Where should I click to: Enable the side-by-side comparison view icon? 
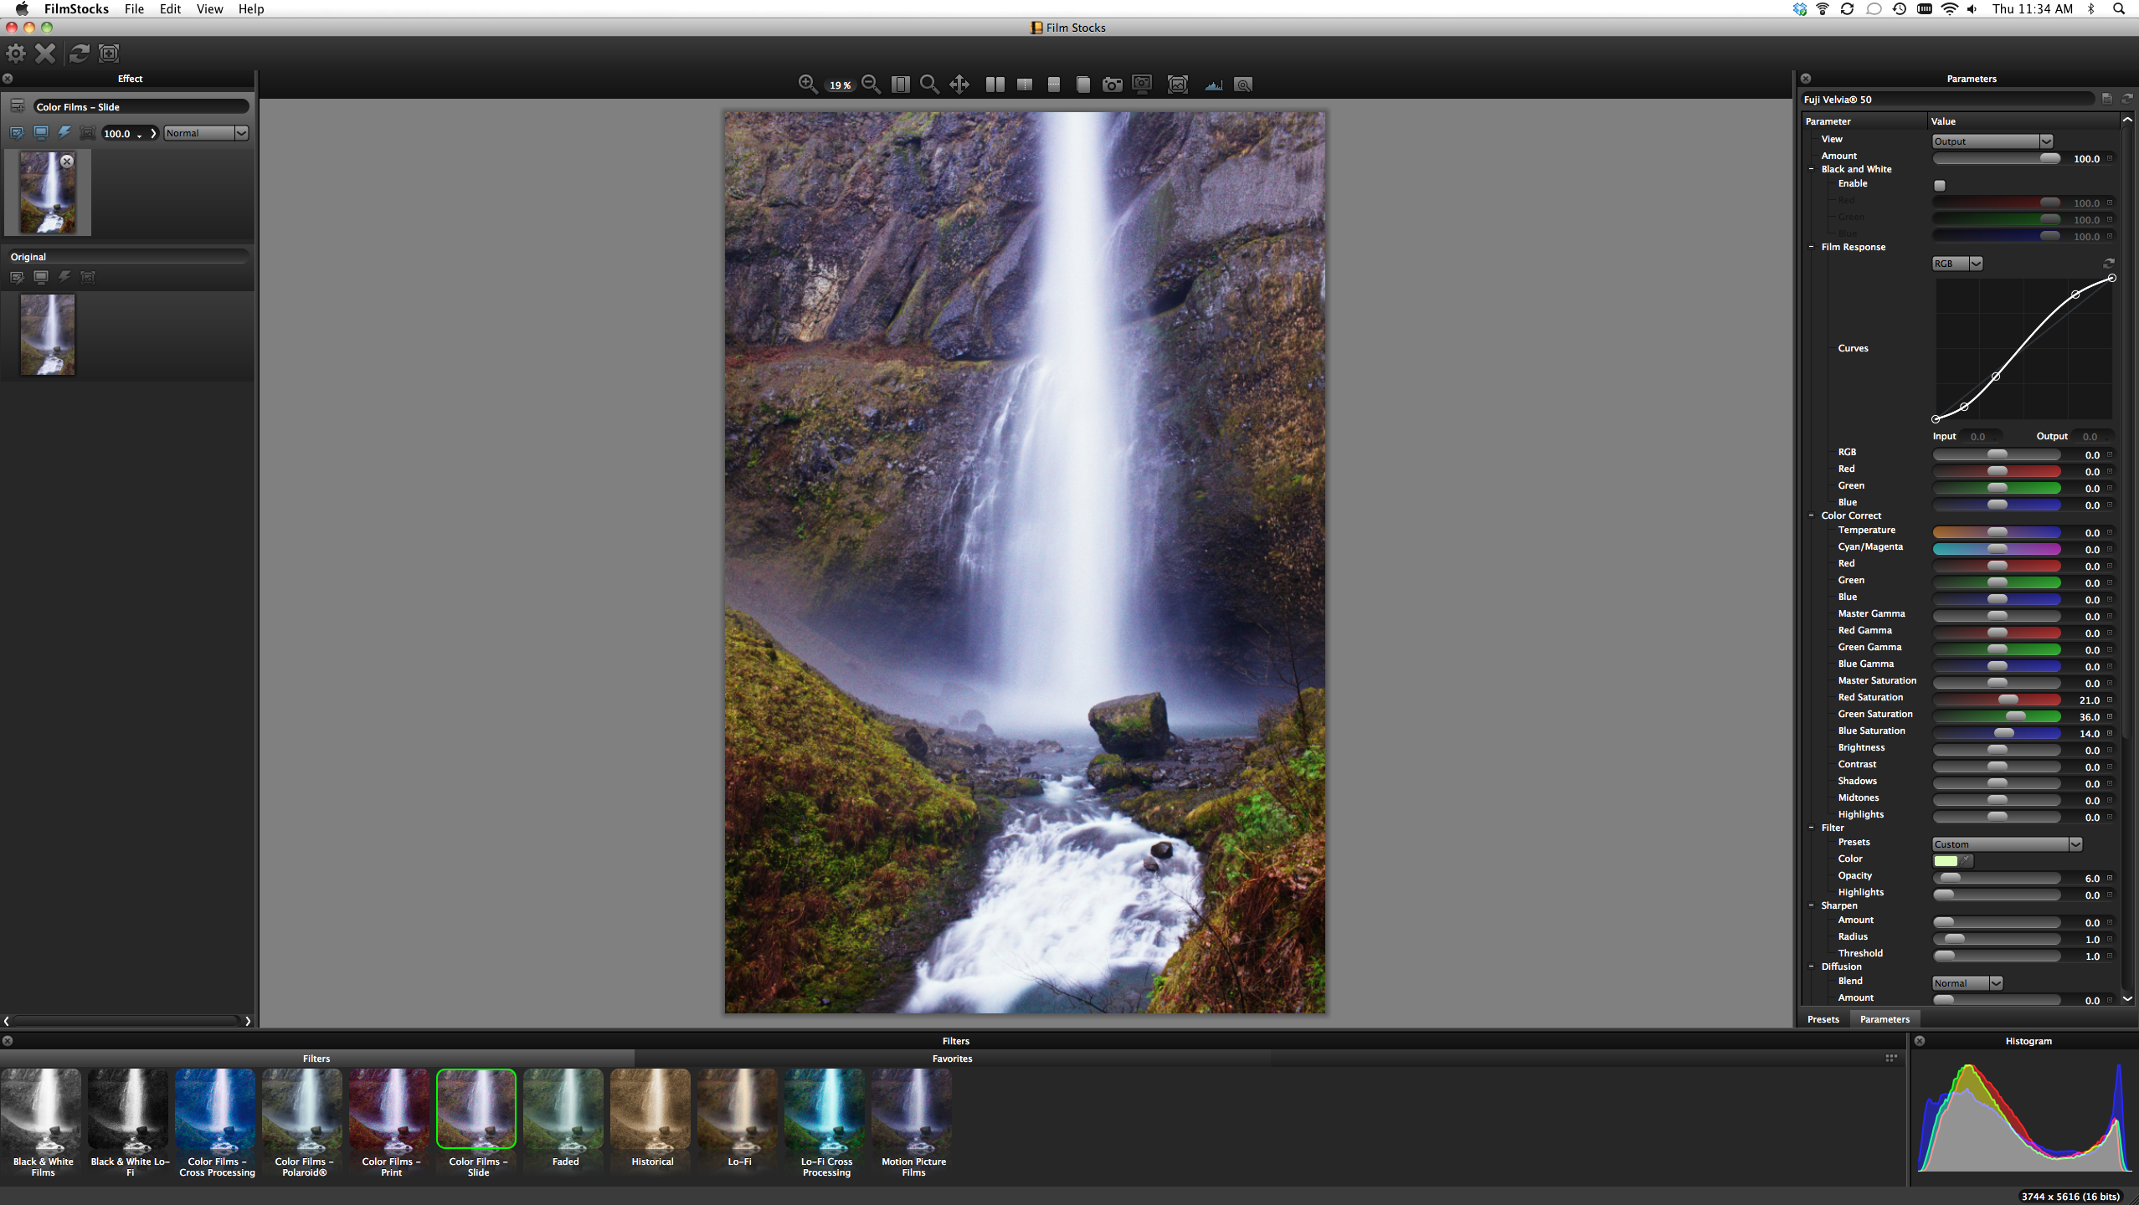click(x=995, y=84)
